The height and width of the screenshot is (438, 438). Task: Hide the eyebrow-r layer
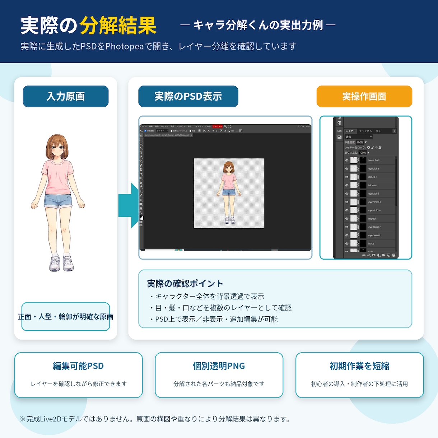[x=347, y=227]
